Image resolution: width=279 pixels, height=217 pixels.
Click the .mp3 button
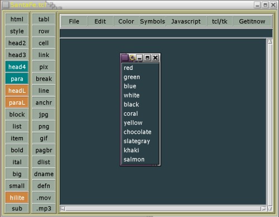coord(44,209)
